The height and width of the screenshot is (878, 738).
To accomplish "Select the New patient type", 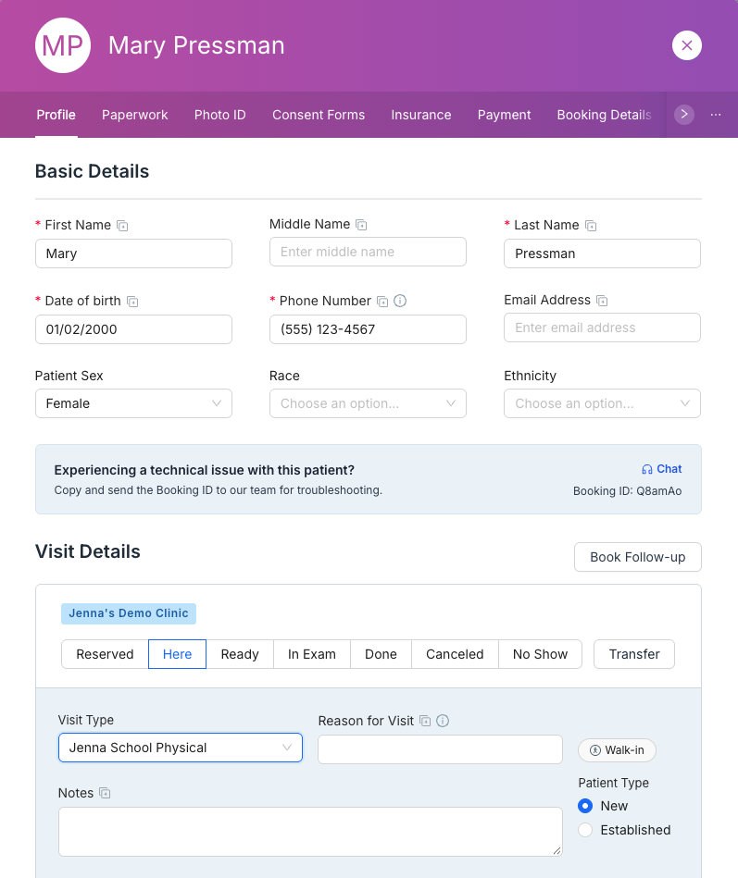I will click(x=585, y=806).
